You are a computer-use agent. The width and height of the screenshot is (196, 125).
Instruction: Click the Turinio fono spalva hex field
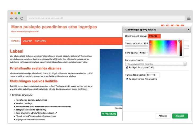point(153,75)
